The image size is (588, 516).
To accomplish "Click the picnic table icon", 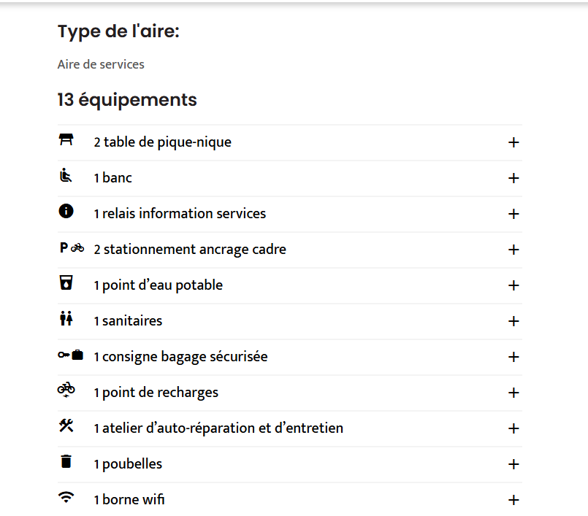I will coord(66,139).
